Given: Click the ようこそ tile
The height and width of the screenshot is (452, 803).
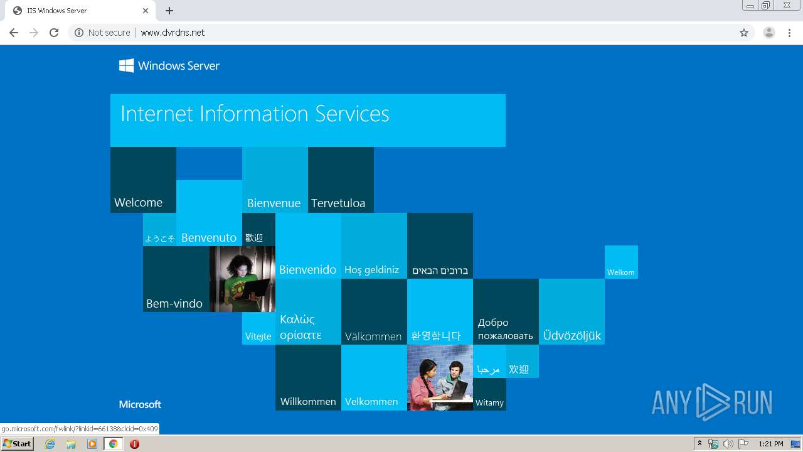Looking at the screenshot, I should 159,229.
